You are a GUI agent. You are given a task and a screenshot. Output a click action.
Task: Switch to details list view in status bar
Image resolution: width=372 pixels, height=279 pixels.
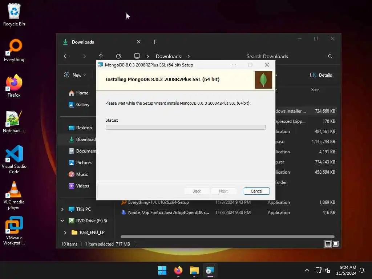point(328,244)
